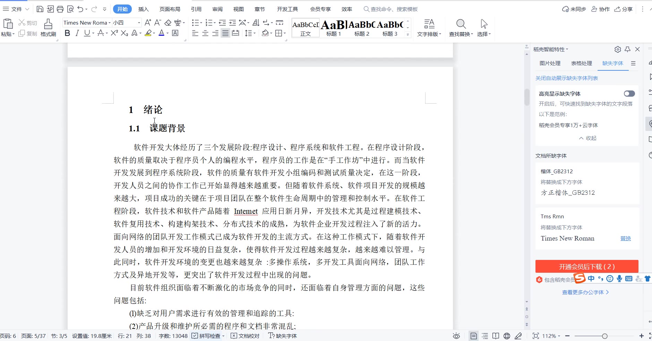The height and width of the screenshot is (341, 652).
Task: Toggle bold formatting
Action: (x=67, y=33)
